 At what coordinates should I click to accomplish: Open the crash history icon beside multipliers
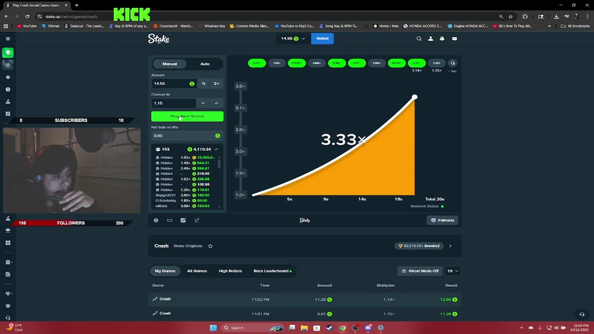(452, 63)
